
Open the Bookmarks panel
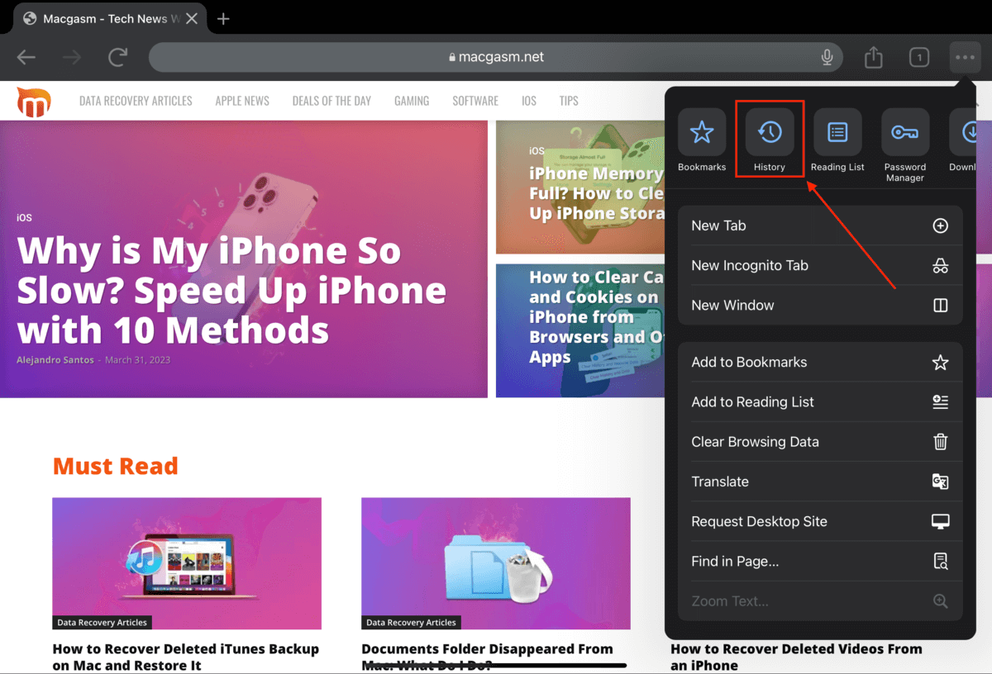pos(701,139)
